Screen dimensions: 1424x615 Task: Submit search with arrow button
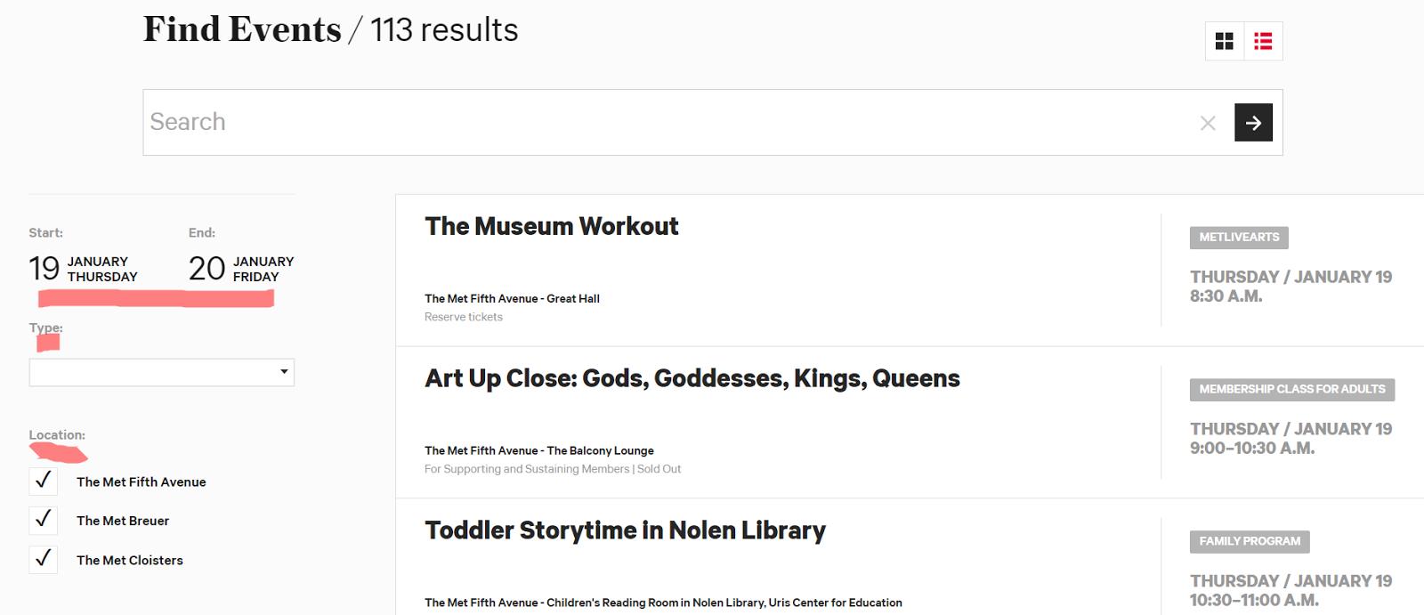1253,123
